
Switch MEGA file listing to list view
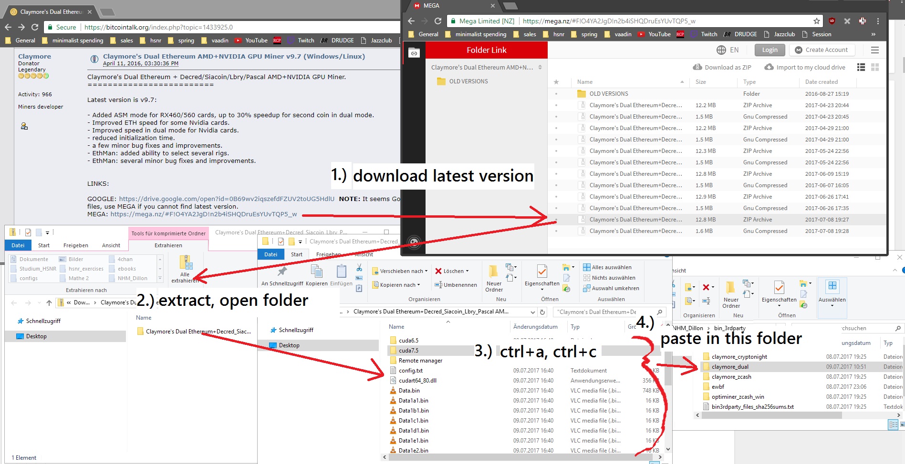[x=861, y=67]
